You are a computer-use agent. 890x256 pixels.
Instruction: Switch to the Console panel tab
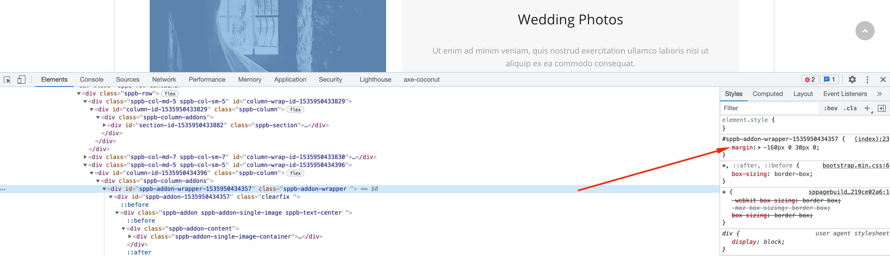91,79
